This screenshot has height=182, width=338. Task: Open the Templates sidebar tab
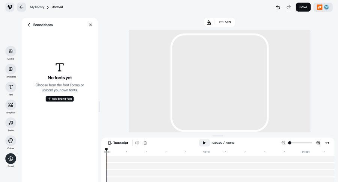[11, 71]
